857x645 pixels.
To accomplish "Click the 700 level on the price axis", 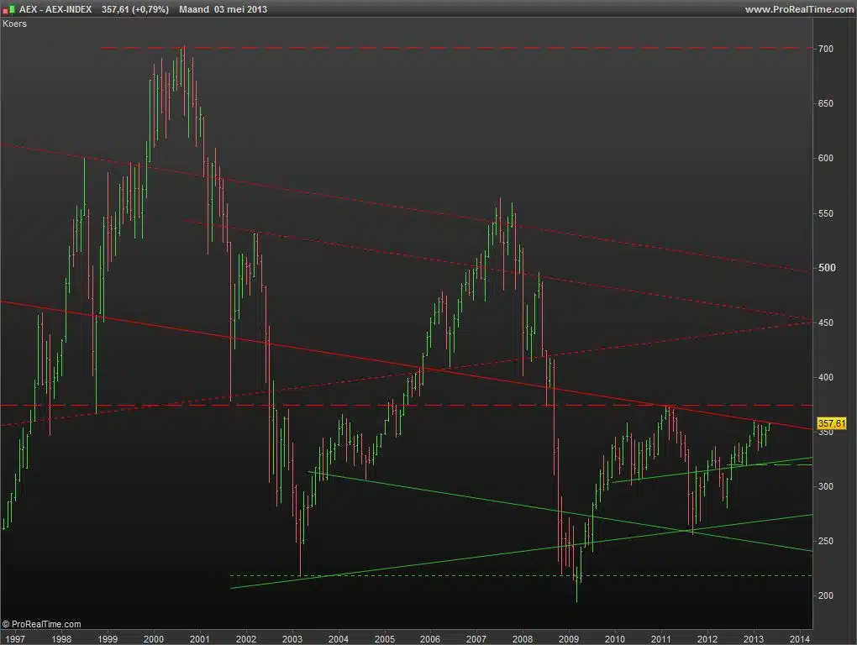I will coord(826,50).
